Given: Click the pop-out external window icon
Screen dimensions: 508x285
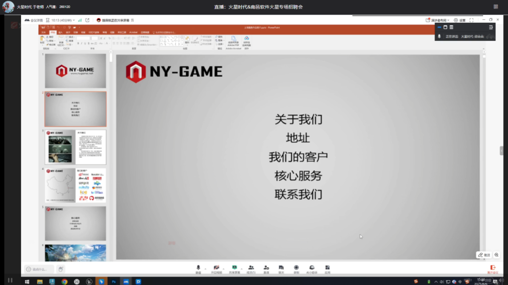Looking at the screenshot, I should [87, 20].
